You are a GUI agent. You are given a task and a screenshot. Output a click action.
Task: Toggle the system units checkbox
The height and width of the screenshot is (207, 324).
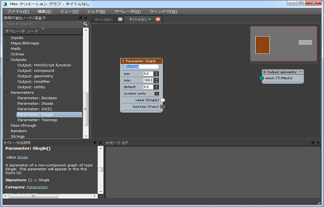[x=156, y=93]
